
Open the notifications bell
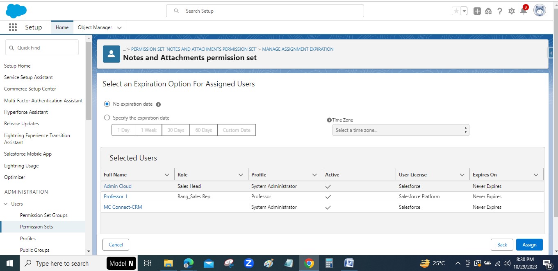point(524,11)
